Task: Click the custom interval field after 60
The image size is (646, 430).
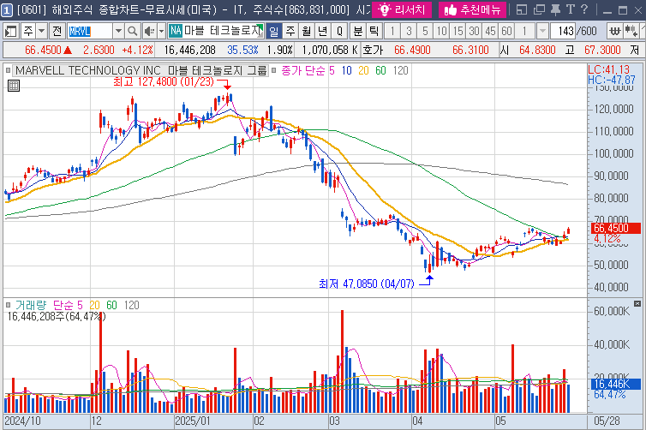Action: (525, 31)
